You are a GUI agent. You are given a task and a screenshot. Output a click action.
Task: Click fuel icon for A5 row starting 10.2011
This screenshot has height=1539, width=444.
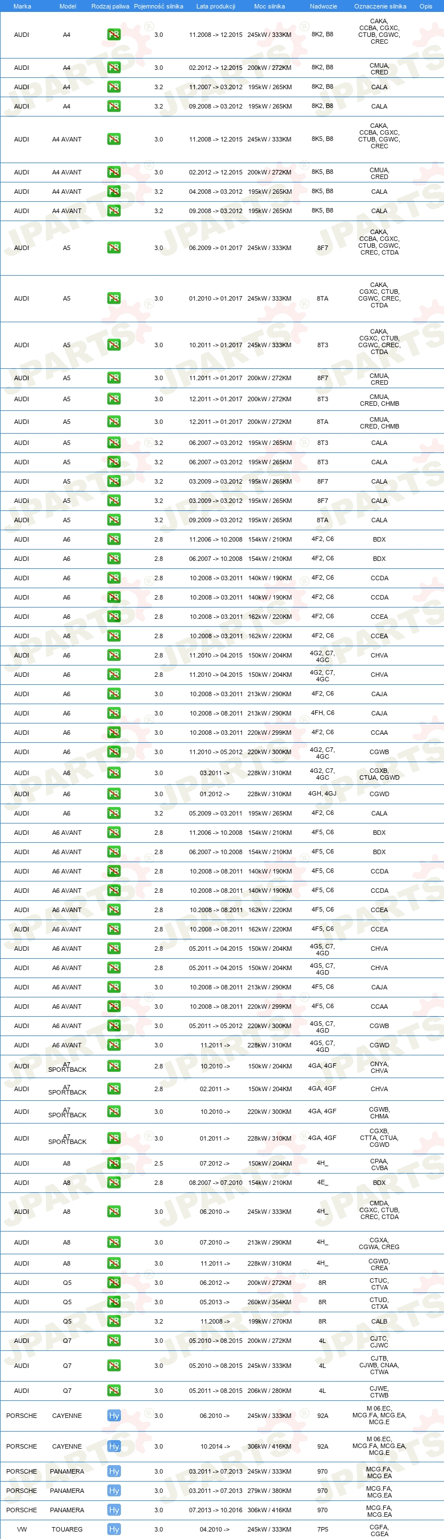tap(114, 345)
